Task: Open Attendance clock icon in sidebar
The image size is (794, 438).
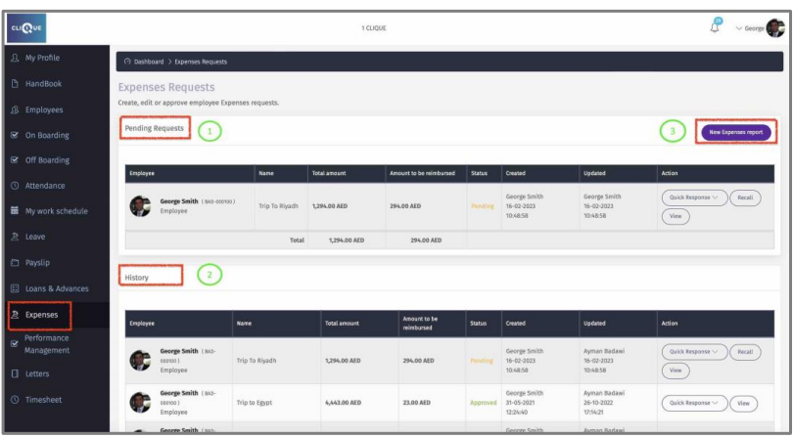Action: (15, 186)
